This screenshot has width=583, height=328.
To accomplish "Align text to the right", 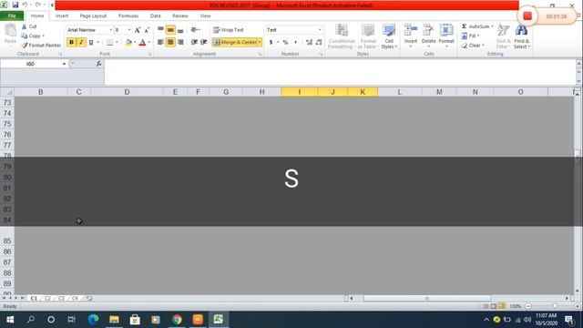I will [x=180, y=43].
